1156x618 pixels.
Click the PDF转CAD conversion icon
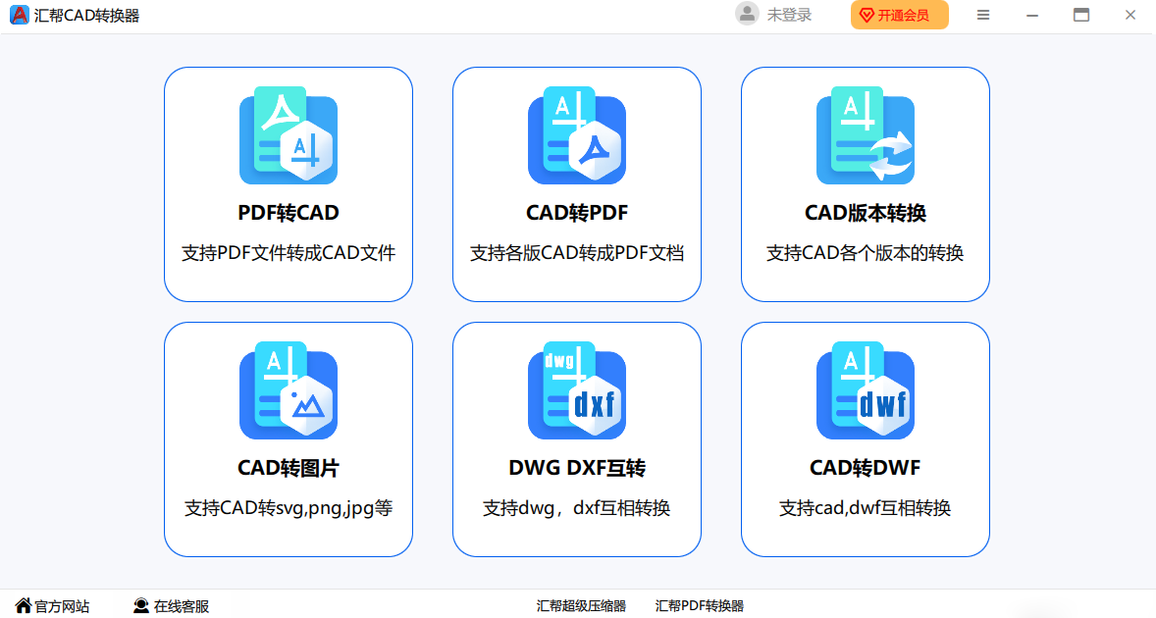coord(288,135)
